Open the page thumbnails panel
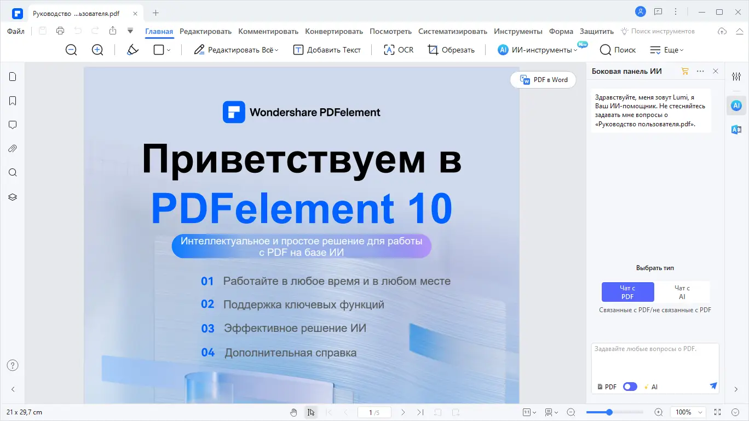 12,77
